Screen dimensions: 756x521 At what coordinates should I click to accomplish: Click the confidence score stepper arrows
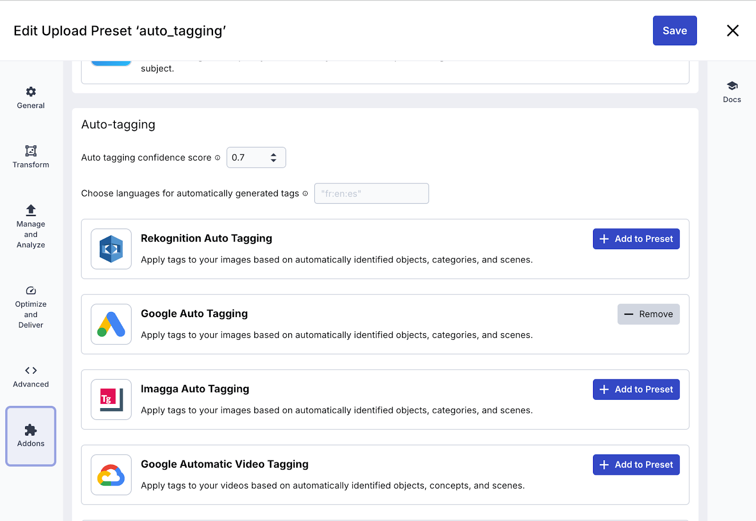coord(274,158)
